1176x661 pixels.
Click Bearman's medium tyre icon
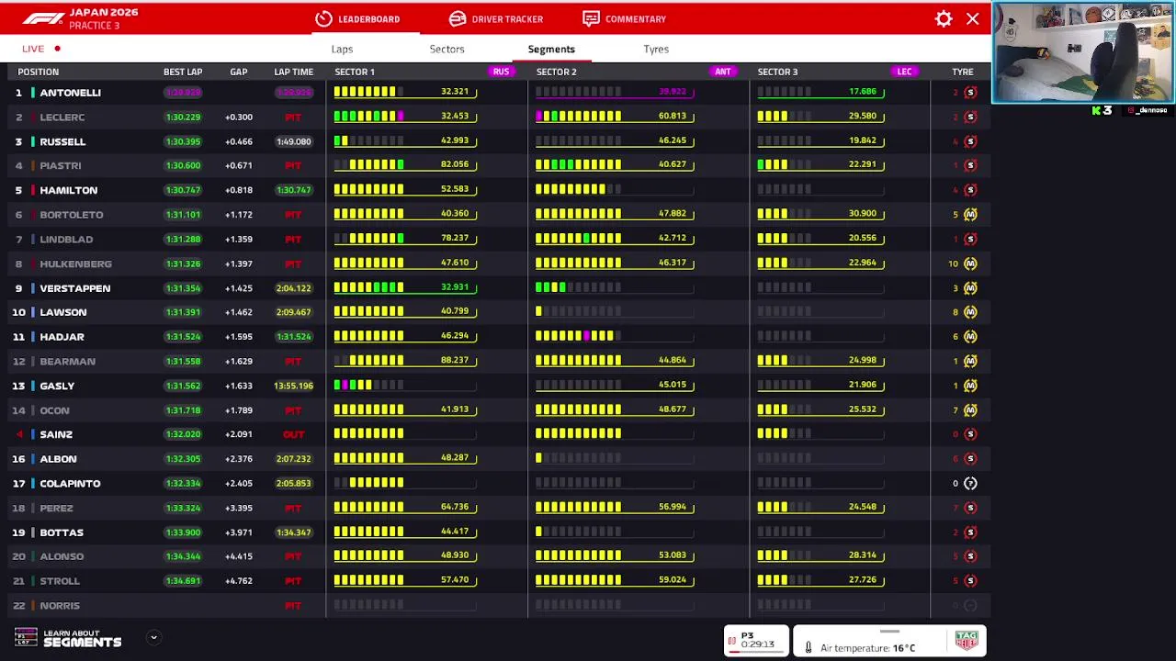(x=970, y=361)
